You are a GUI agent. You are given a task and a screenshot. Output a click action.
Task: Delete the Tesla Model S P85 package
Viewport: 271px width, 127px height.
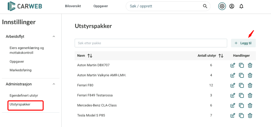pos(250,115)
